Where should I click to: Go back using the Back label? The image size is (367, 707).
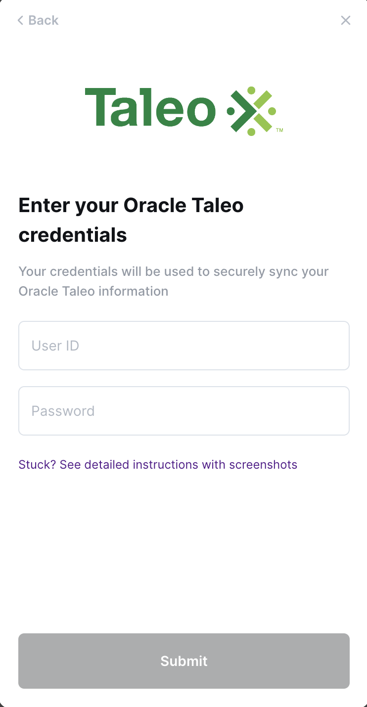pyautogui.click(x=44, y=20)
